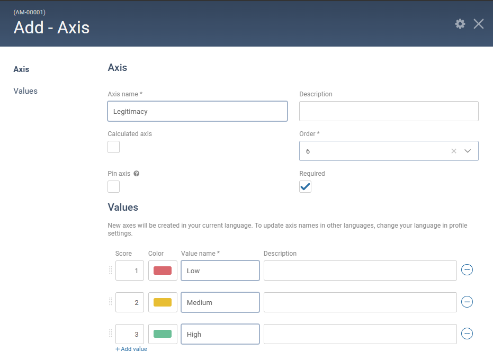Enable the Pin axis checkbox
This screenshot has width=493, height=360.
click(113, 186)
